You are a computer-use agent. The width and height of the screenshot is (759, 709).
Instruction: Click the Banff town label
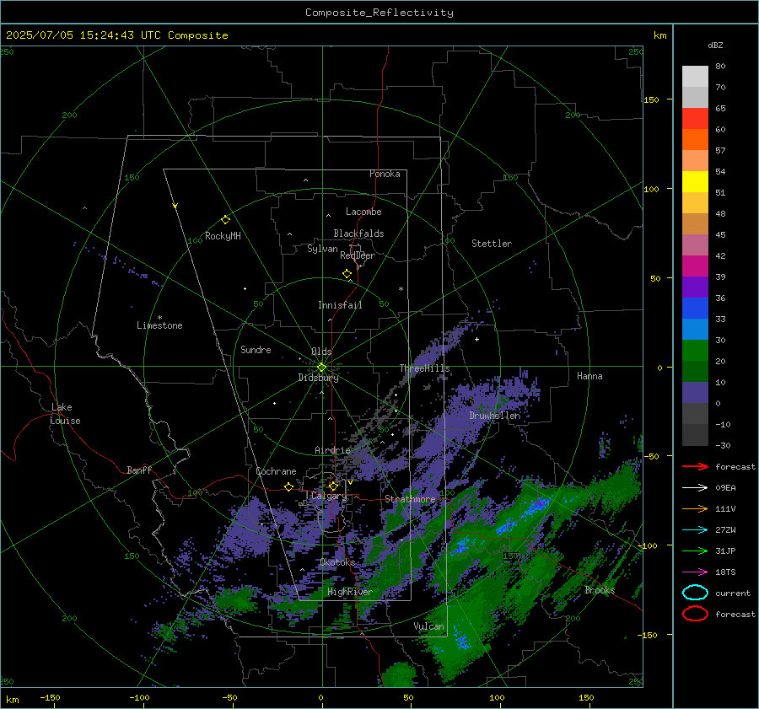coord(139,470)
